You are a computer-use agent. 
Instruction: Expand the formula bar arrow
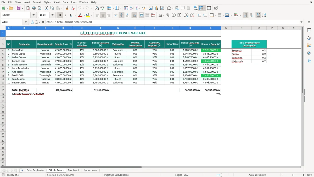click(x=301, y=22)
